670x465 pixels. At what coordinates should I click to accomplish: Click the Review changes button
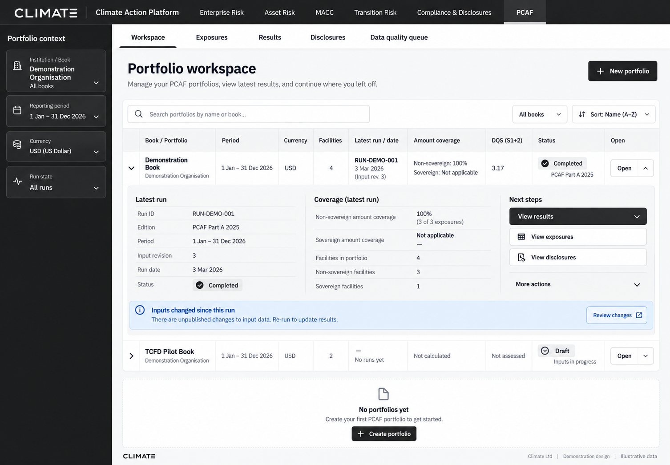coord(617,315)
